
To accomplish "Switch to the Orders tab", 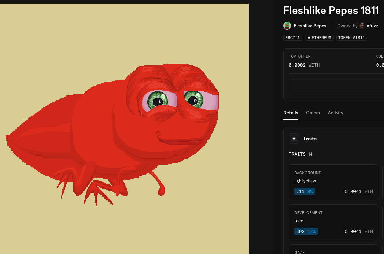I will [313, 113].
